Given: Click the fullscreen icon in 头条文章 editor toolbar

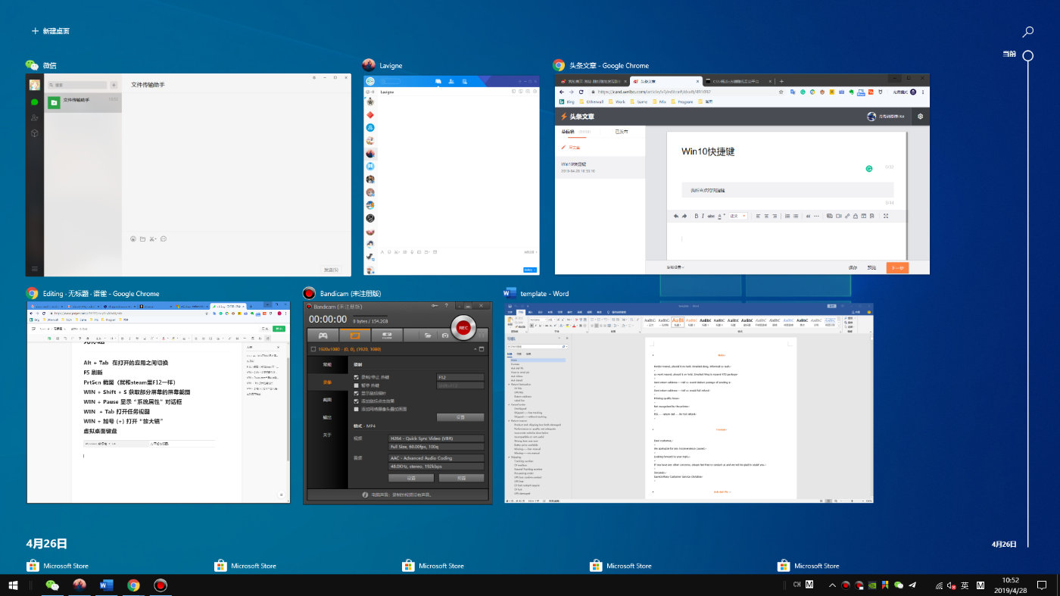Looking at the screenshot, I should pos(886,216).
